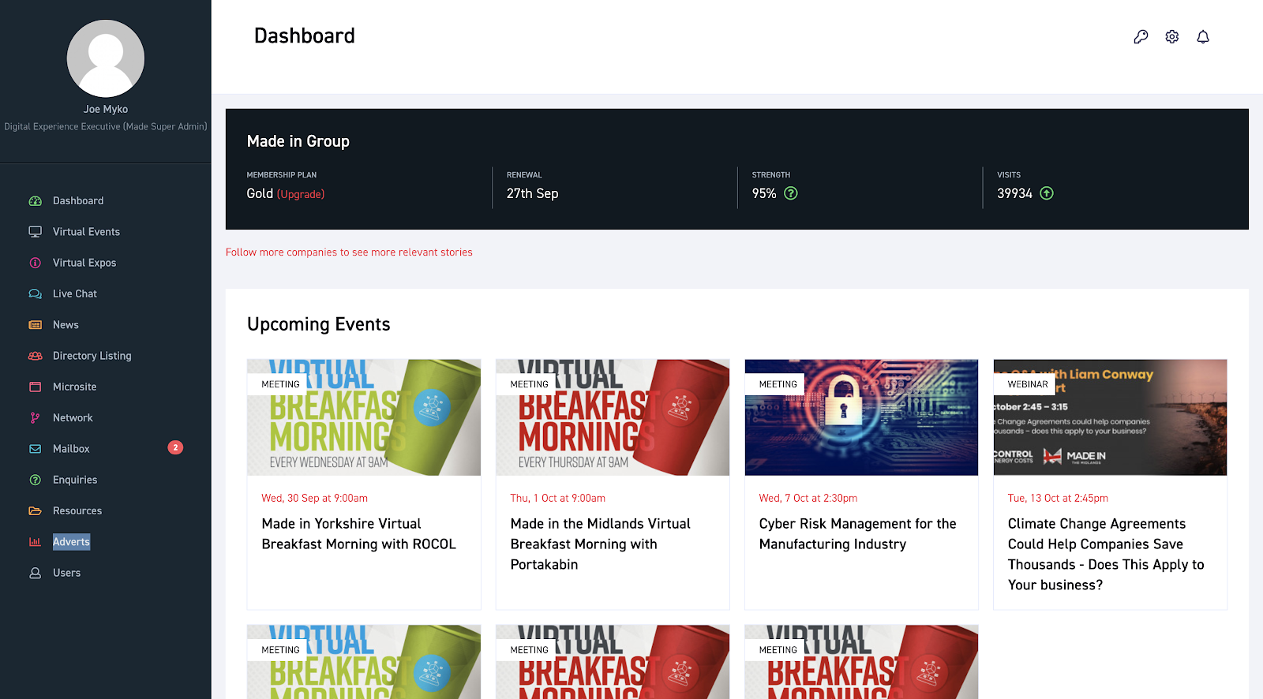The width and height of the screenshot is (1263, 699).
Task: Click the Microsite window icon
Action: click(x=35, y=387)
